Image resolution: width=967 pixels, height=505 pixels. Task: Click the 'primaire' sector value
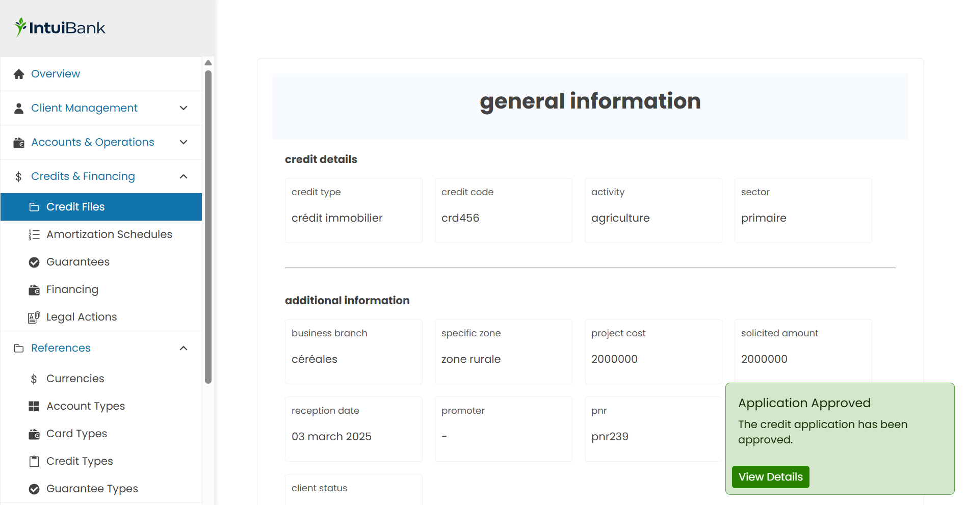[x=764, y=218]
